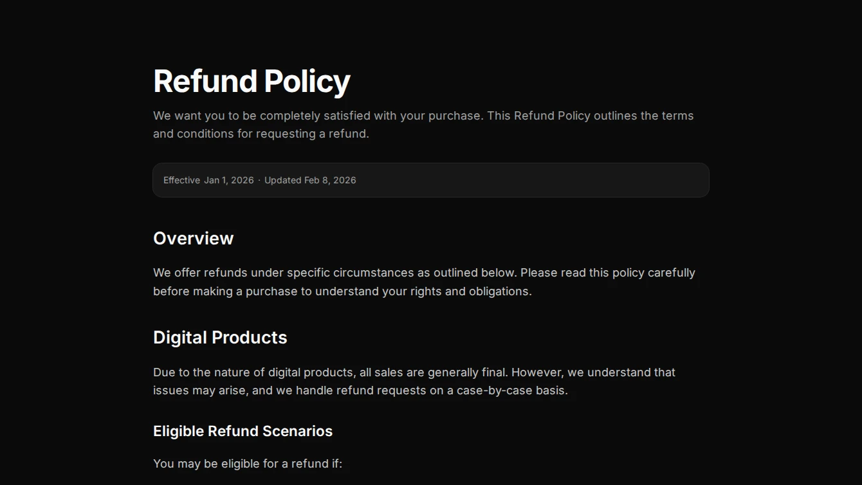862x485 pixels.
Task: Click the dot separator between the dates
Action: [x=259, y=180]
